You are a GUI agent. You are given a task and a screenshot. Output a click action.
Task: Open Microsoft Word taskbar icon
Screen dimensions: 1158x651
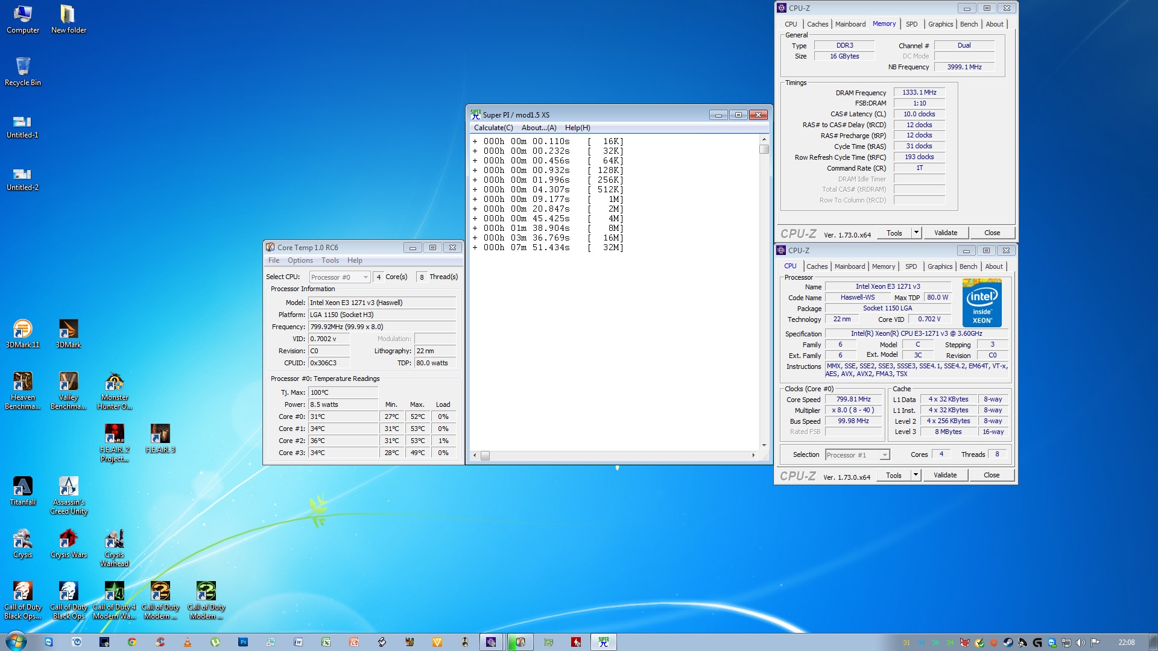[298, 642]
